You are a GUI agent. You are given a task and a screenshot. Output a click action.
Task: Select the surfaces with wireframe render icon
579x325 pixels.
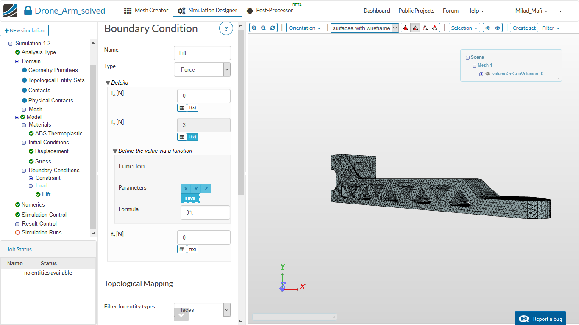415,28
